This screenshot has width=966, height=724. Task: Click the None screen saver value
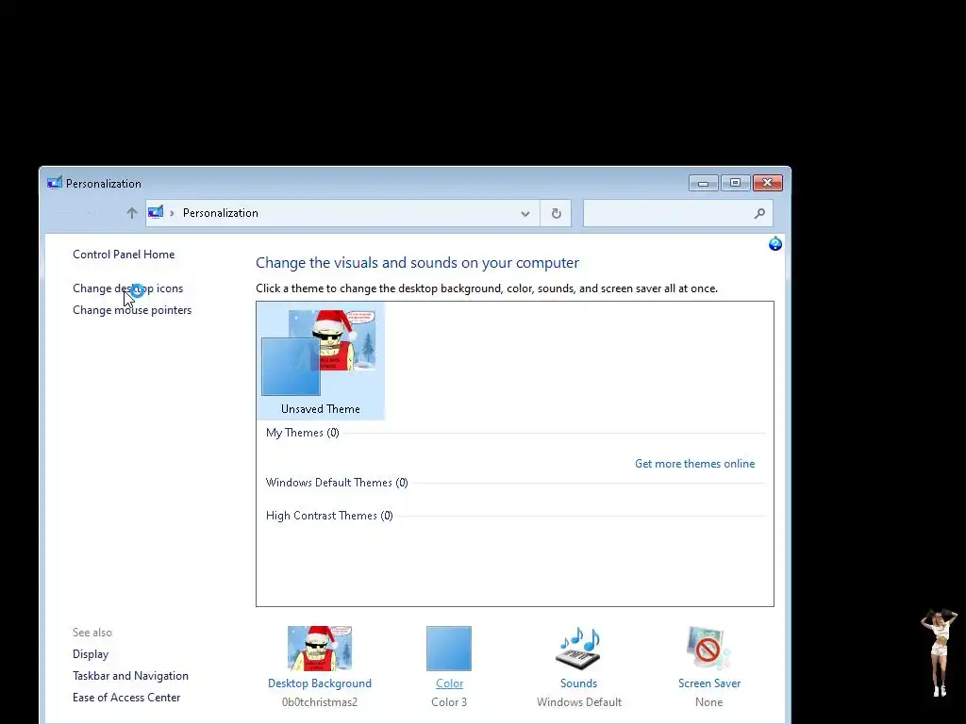[x=708, y=701]
